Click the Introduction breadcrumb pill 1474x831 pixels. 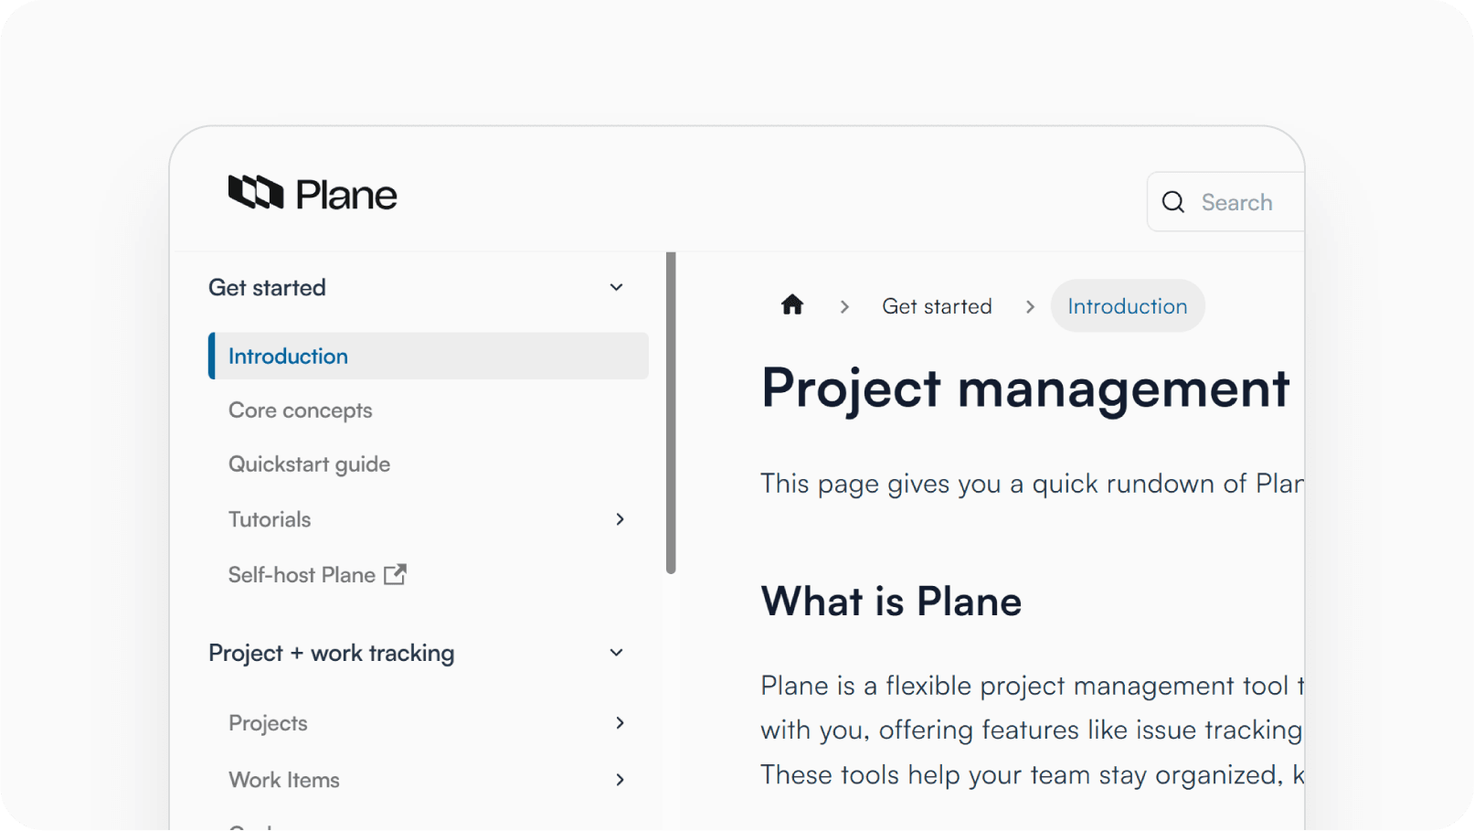(x=1127, y=306)
